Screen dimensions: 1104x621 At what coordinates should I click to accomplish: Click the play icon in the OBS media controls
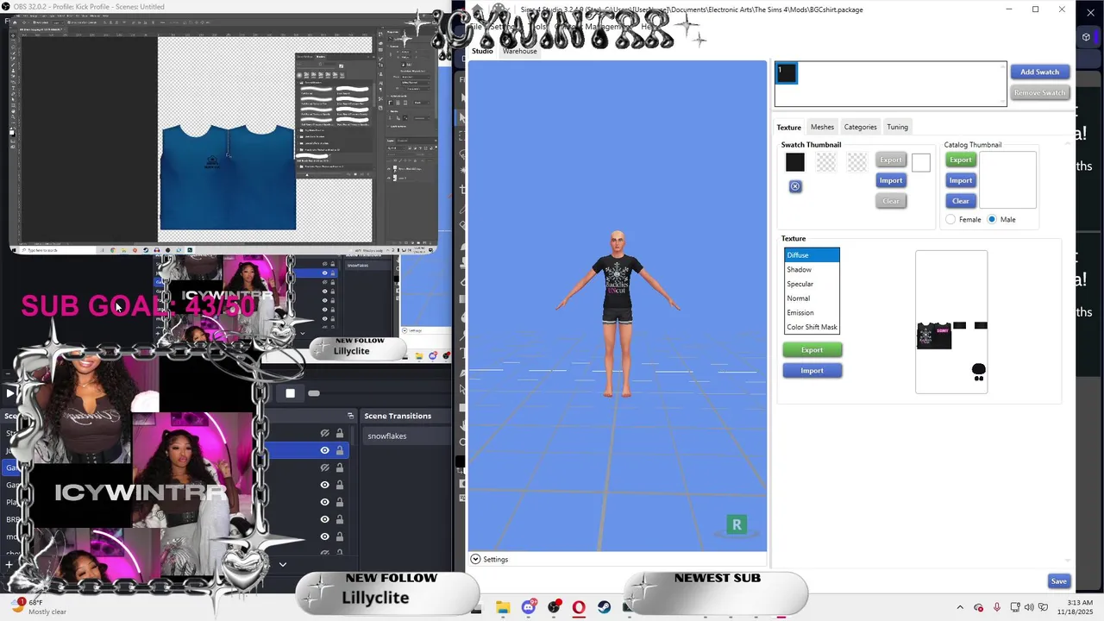pos(10,393)
